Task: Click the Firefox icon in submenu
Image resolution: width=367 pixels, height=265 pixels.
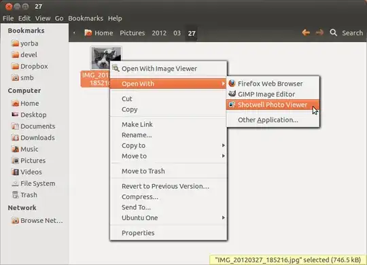Action: pos(232,84)
